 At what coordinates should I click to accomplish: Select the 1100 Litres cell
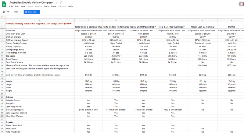[231, 65]
